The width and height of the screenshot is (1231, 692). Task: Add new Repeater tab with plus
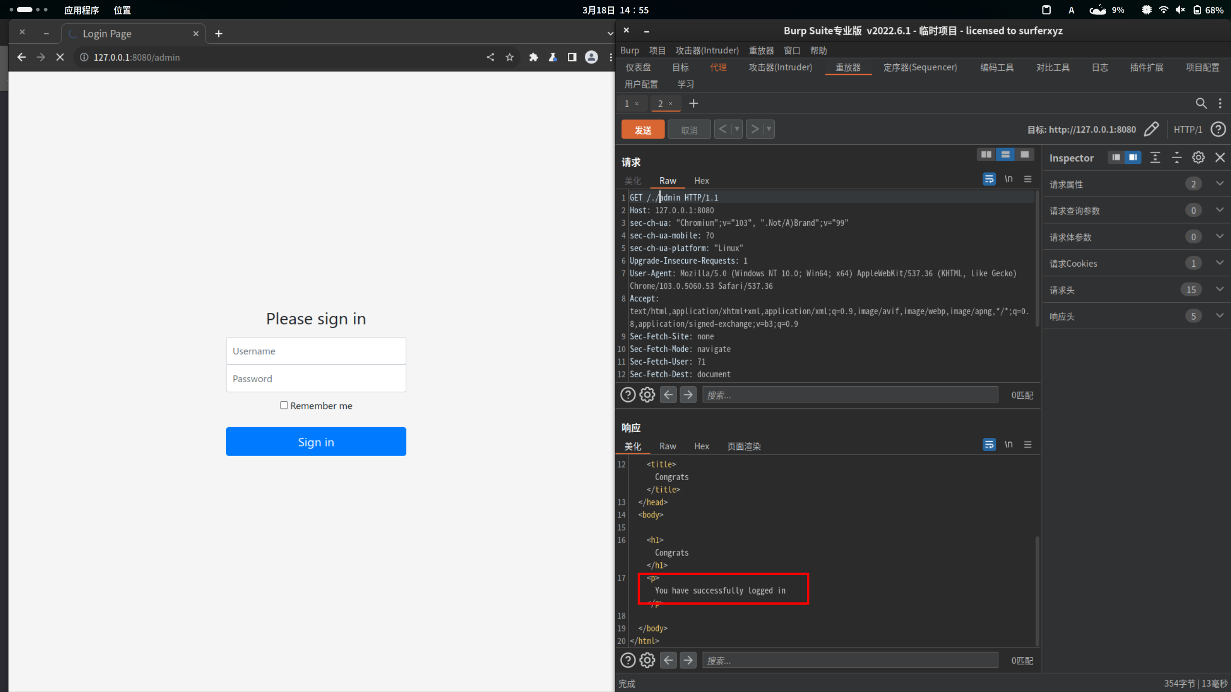693,103
